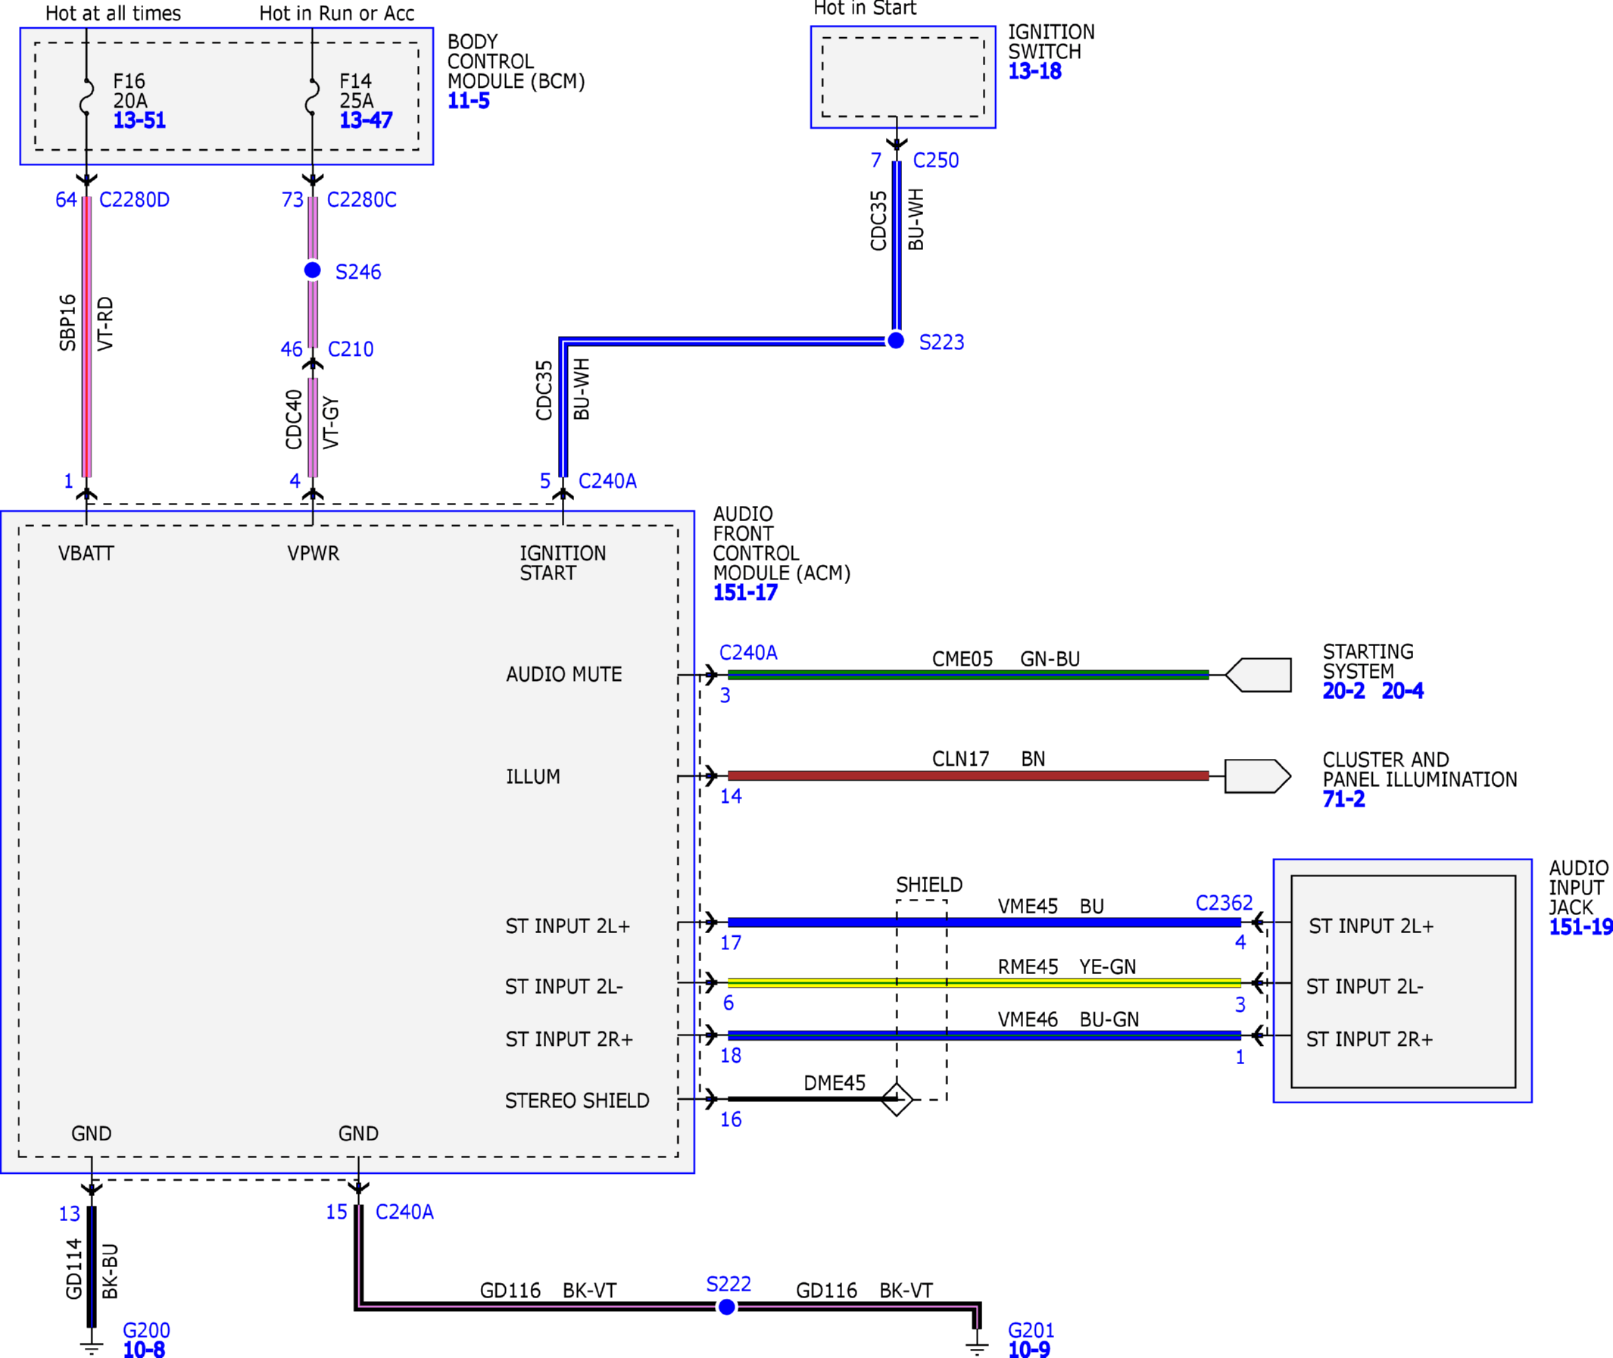Image resolution: width=1613 pixels, height=1358 pixels.
Task: Open ignition switch reference 13-18
Action: [1034, 71]
